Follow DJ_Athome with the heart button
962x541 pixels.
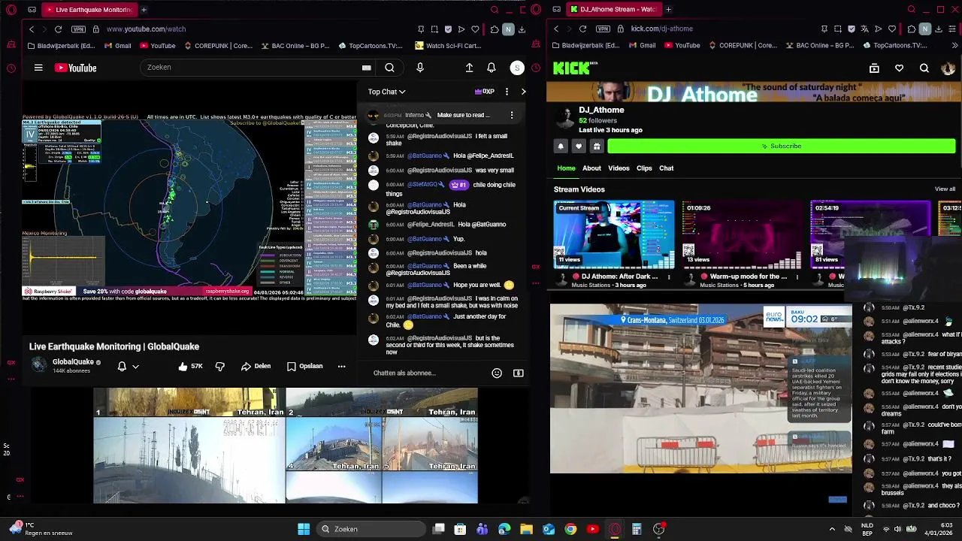point(579,146)
